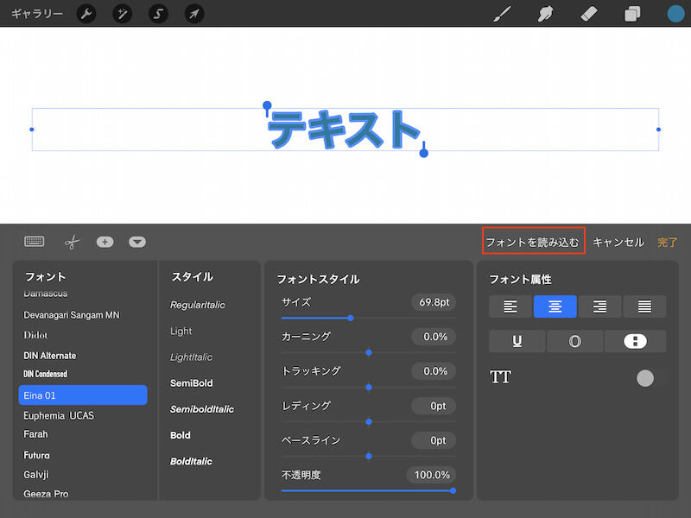The width and height of the screenshot is (691, 518).
Task: Select the Didot font
Action: pos(35,335)
